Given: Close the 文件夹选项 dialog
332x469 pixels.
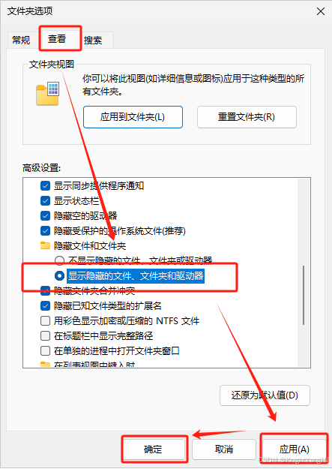Looking at the screenshot, I should (321, 11).
